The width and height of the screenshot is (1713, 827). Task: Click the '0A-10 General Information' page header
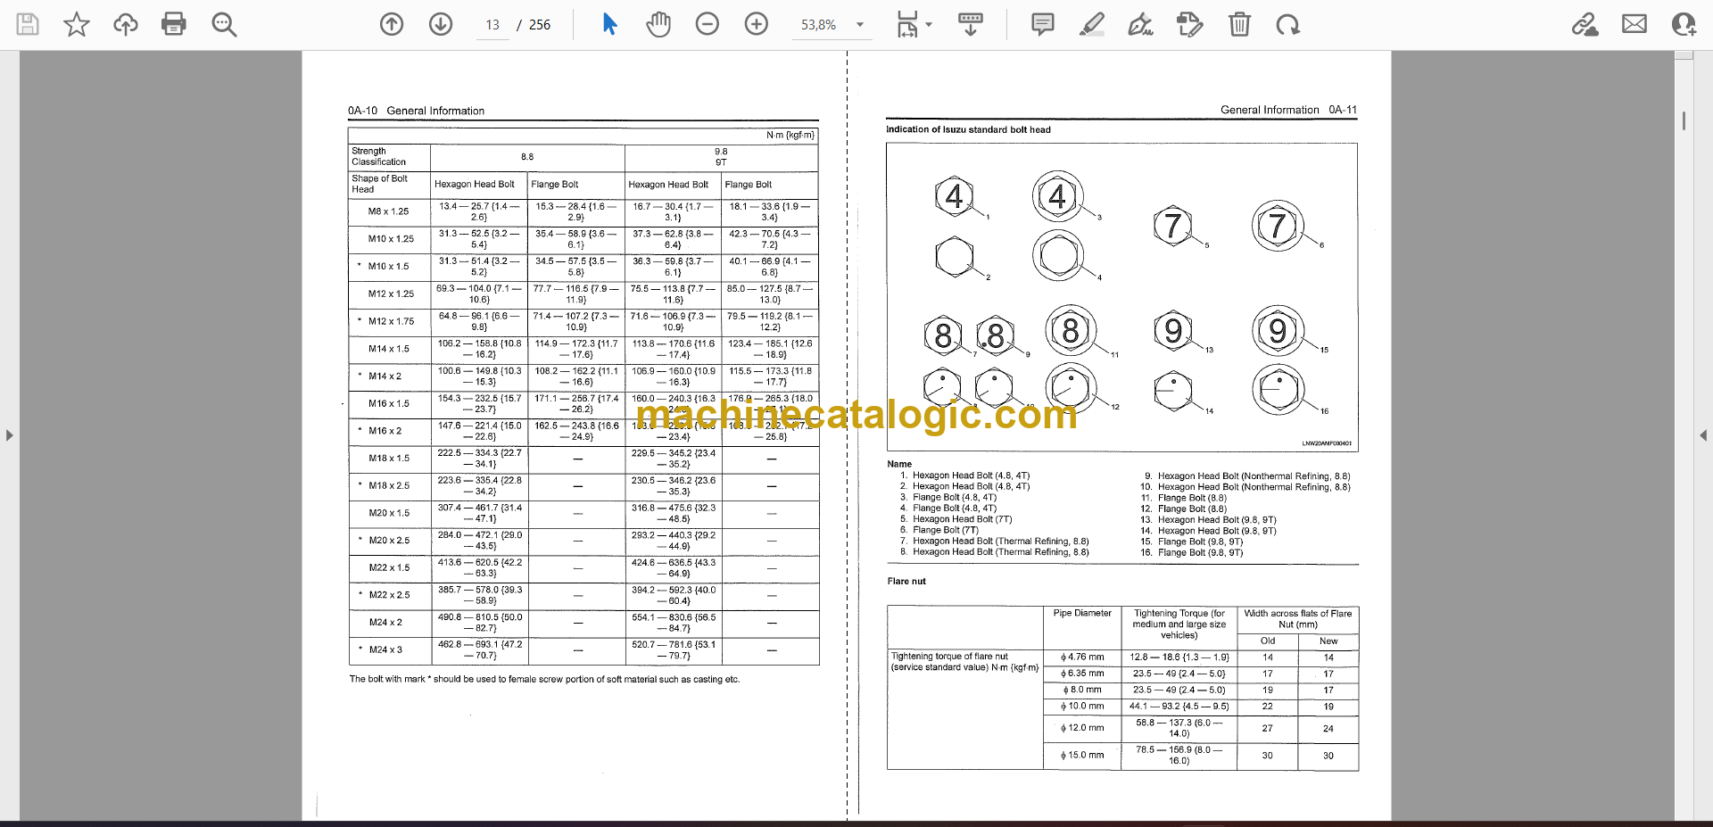coord(416,111)
